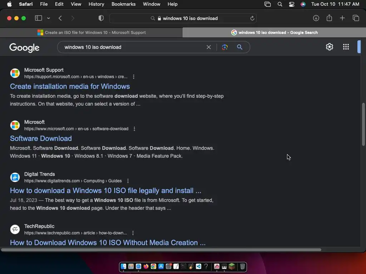This screenshot has width=366, height=274.
Task: Click the Google logo
Action: [x=24, y=47]
